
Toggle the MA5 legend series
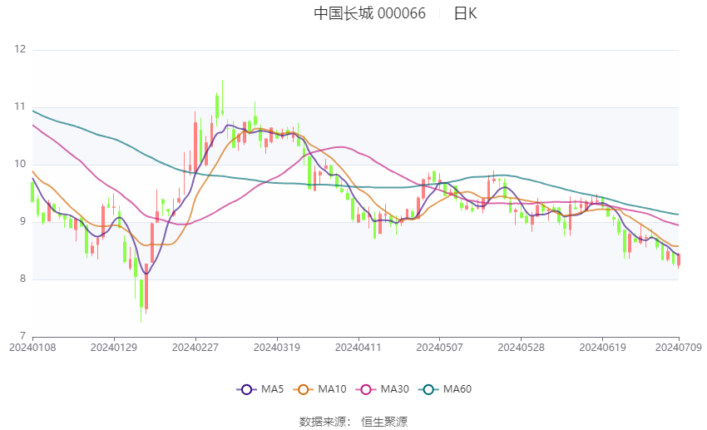(260, 389)
